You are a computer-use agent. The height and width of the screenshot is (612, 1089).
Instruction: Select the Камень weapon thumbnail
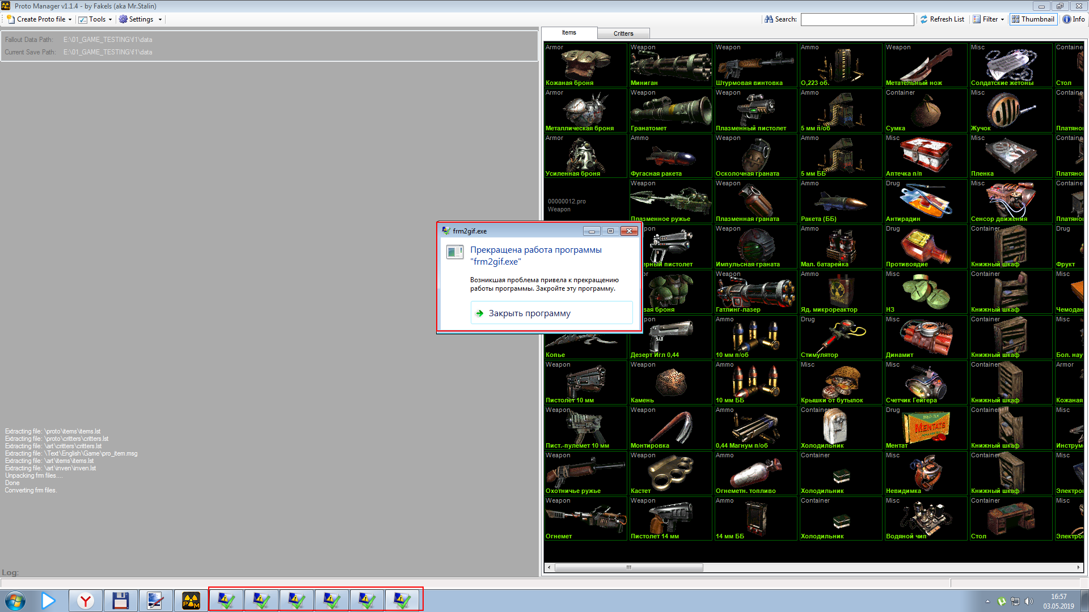[670, 382]
